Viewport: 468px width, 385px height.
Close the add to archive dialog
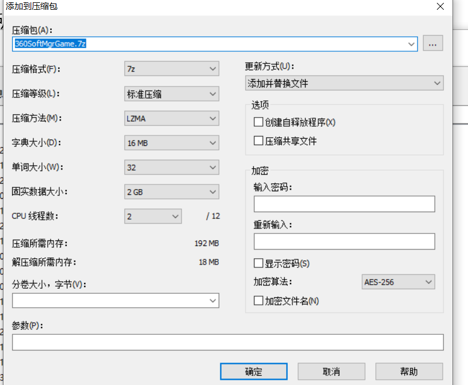440,6
